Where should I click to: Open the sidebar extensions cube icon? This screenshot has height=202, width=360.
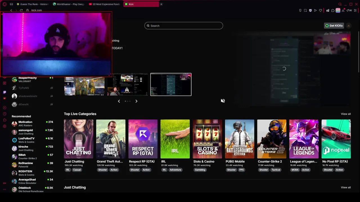[x=4, y=120]
